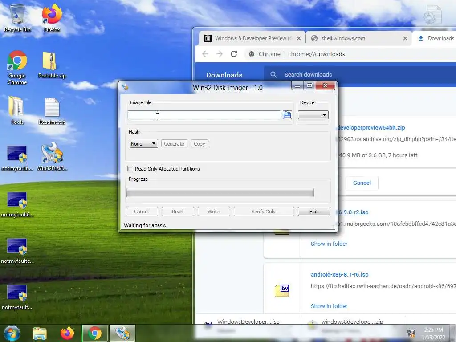Select the Tools folder on desktop

[x=17, y=110]
